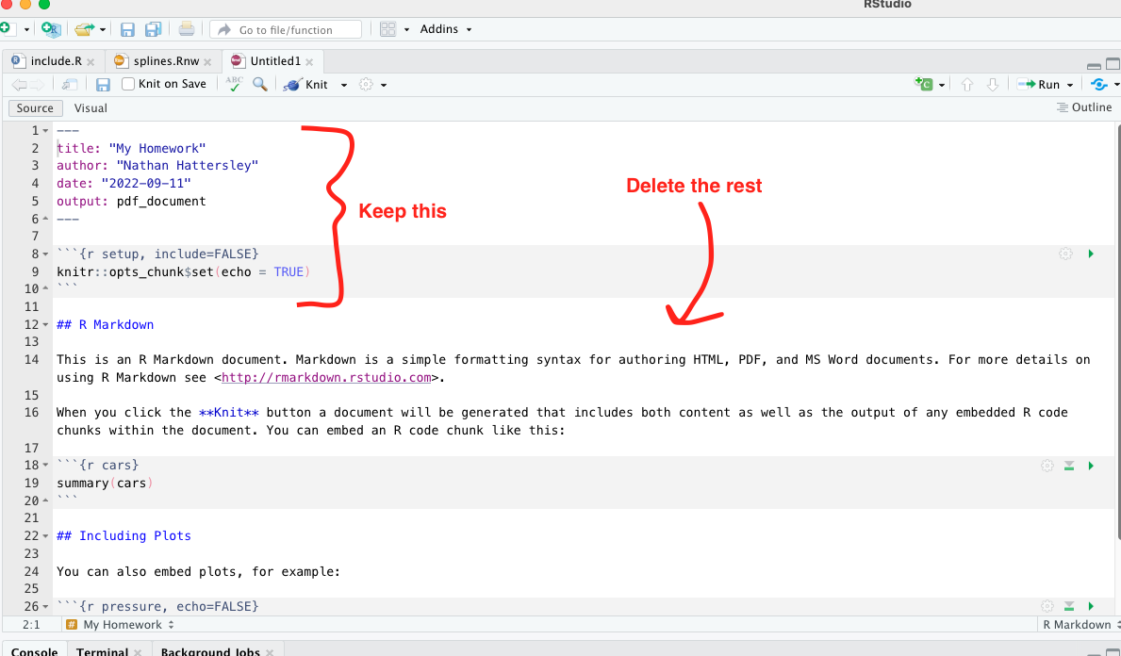
Task: Open the panes layout dropdown arrow
Action: pyautogui.click(x=406, y=30)
